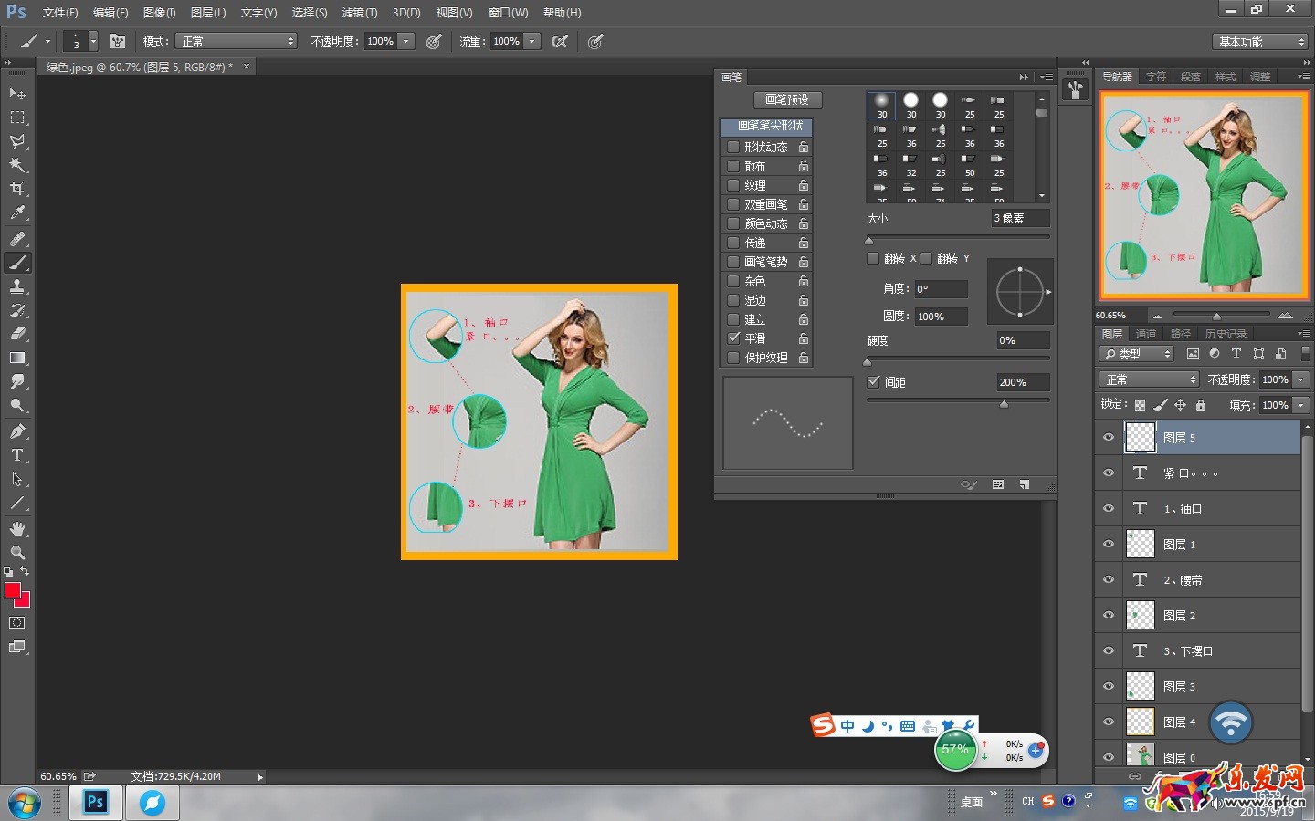Enable the 形状动态 checkbox
The height and width of the screenshot is (821, 1315).
point(733,147)
